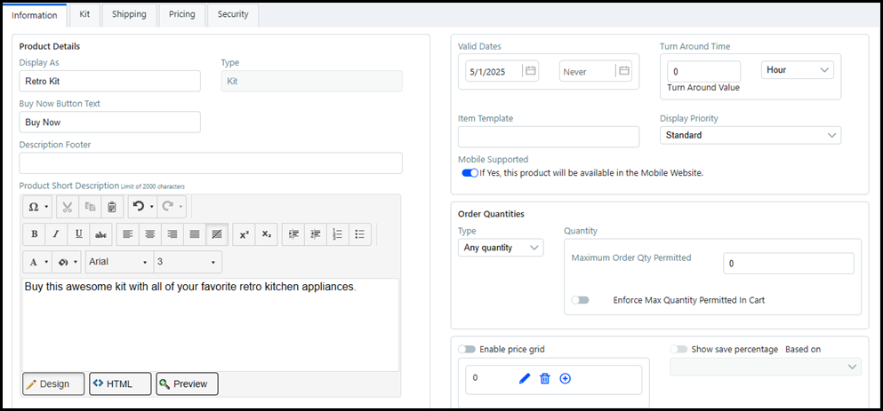This screenshot has width=883, height=411.
Task: Apply italic formatting to text
Action: point(56,234)
